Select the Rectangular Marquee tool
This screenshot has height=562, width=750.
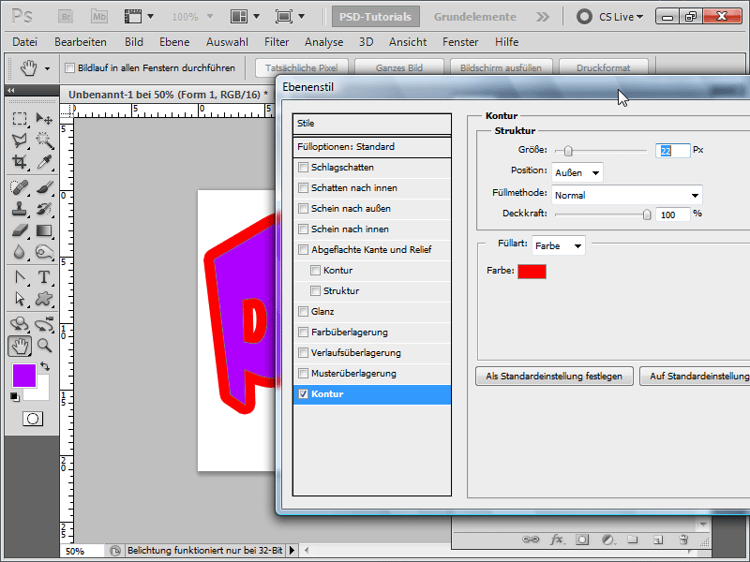click(x=19, y=119)
